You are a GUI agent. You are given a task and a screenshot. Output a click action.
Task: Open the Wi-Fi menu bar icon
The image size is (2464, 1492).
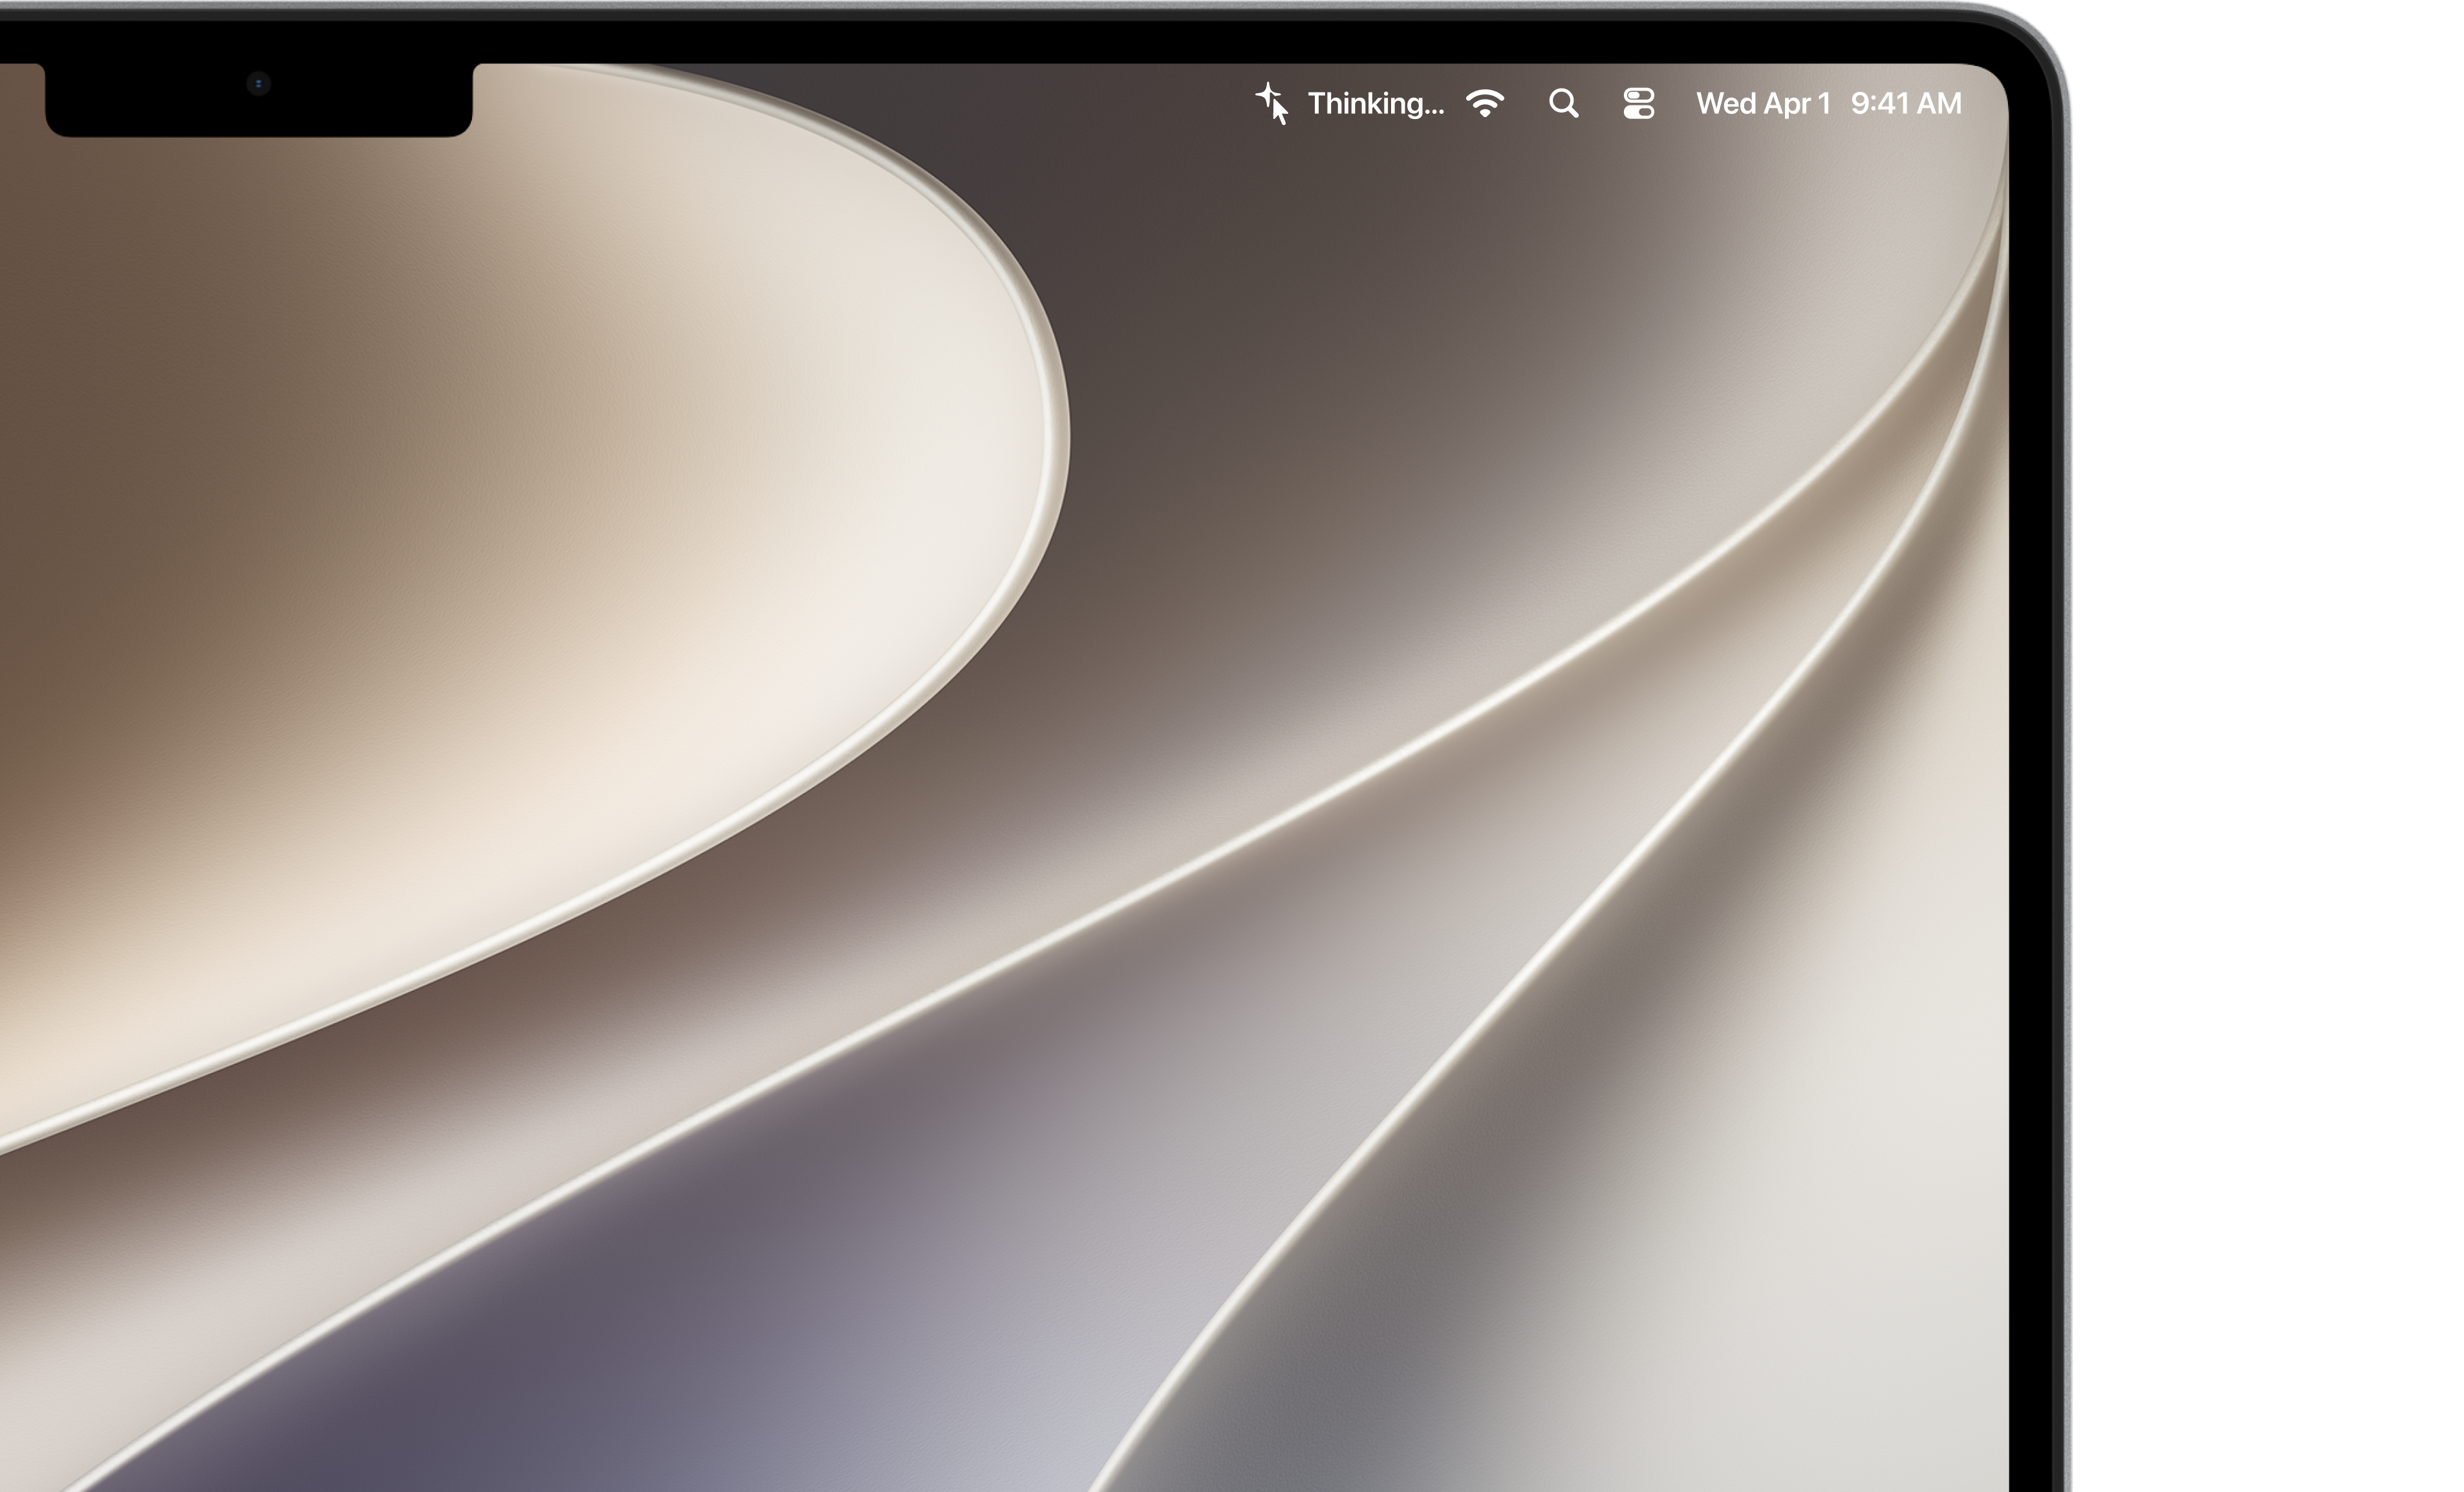(1485, 103)
